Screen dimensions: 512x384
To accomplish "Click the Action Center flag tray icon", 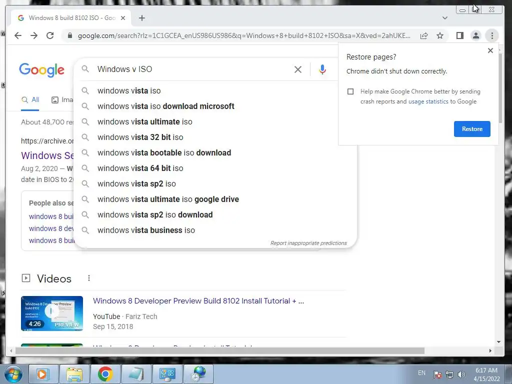I will (437, 374).
